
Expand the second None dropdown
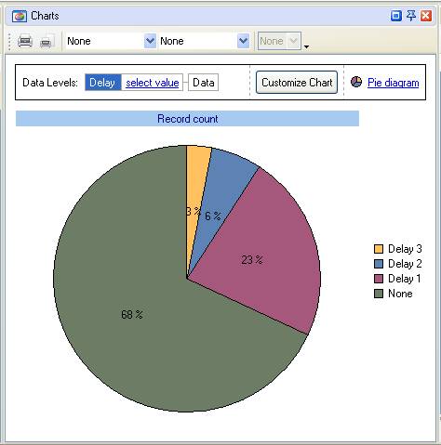(x=243, y=41)
